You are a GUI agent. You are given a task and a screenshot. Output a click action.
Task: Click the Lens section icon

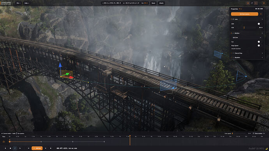click(x=233, y=19)
